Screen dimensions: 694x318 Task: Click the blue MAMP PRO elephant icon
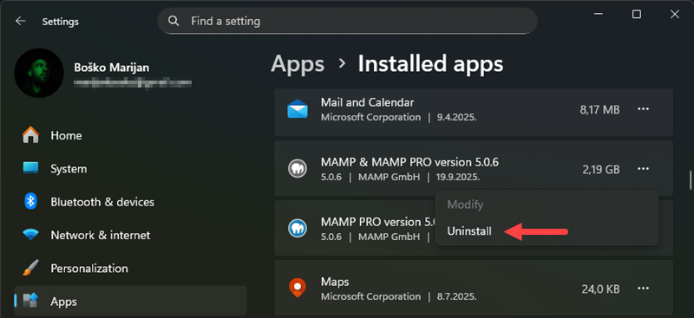297,228
